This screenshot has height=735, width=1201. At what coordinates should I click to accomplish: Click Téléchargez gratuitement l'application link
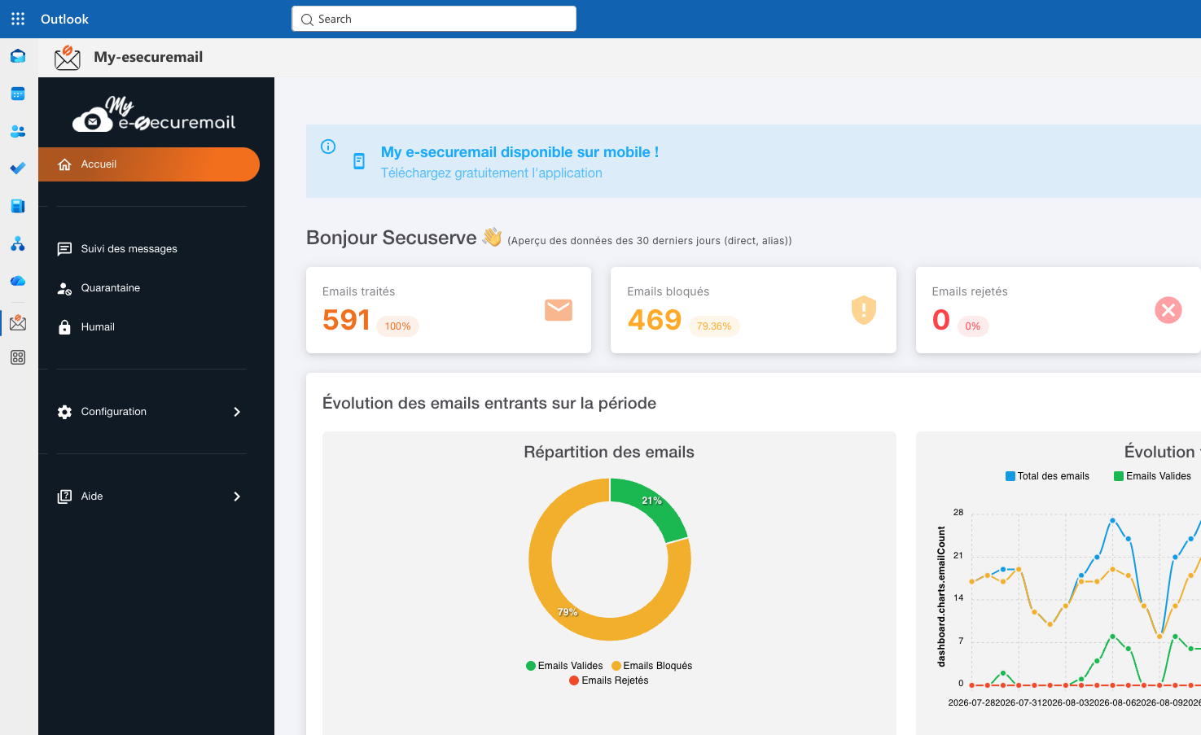coord(492,173)
